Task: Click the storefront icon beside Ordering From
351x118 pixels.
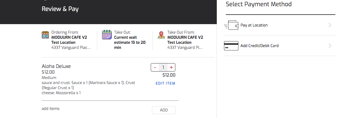Action: point(45,35)
